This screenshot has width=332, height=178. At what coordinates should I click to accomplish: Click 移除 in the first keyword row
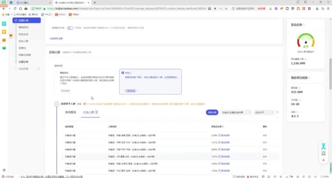click(x=265, y=136)
